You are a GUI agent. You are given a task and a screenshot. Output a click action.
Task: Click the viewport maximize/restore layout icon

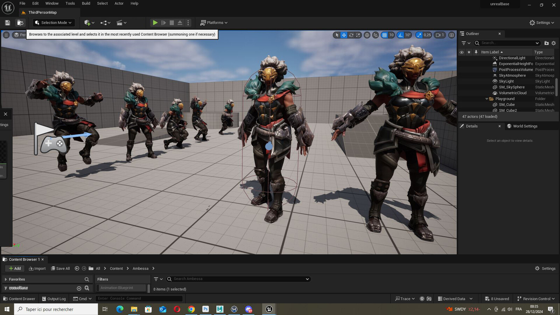[x=452, y=35]
